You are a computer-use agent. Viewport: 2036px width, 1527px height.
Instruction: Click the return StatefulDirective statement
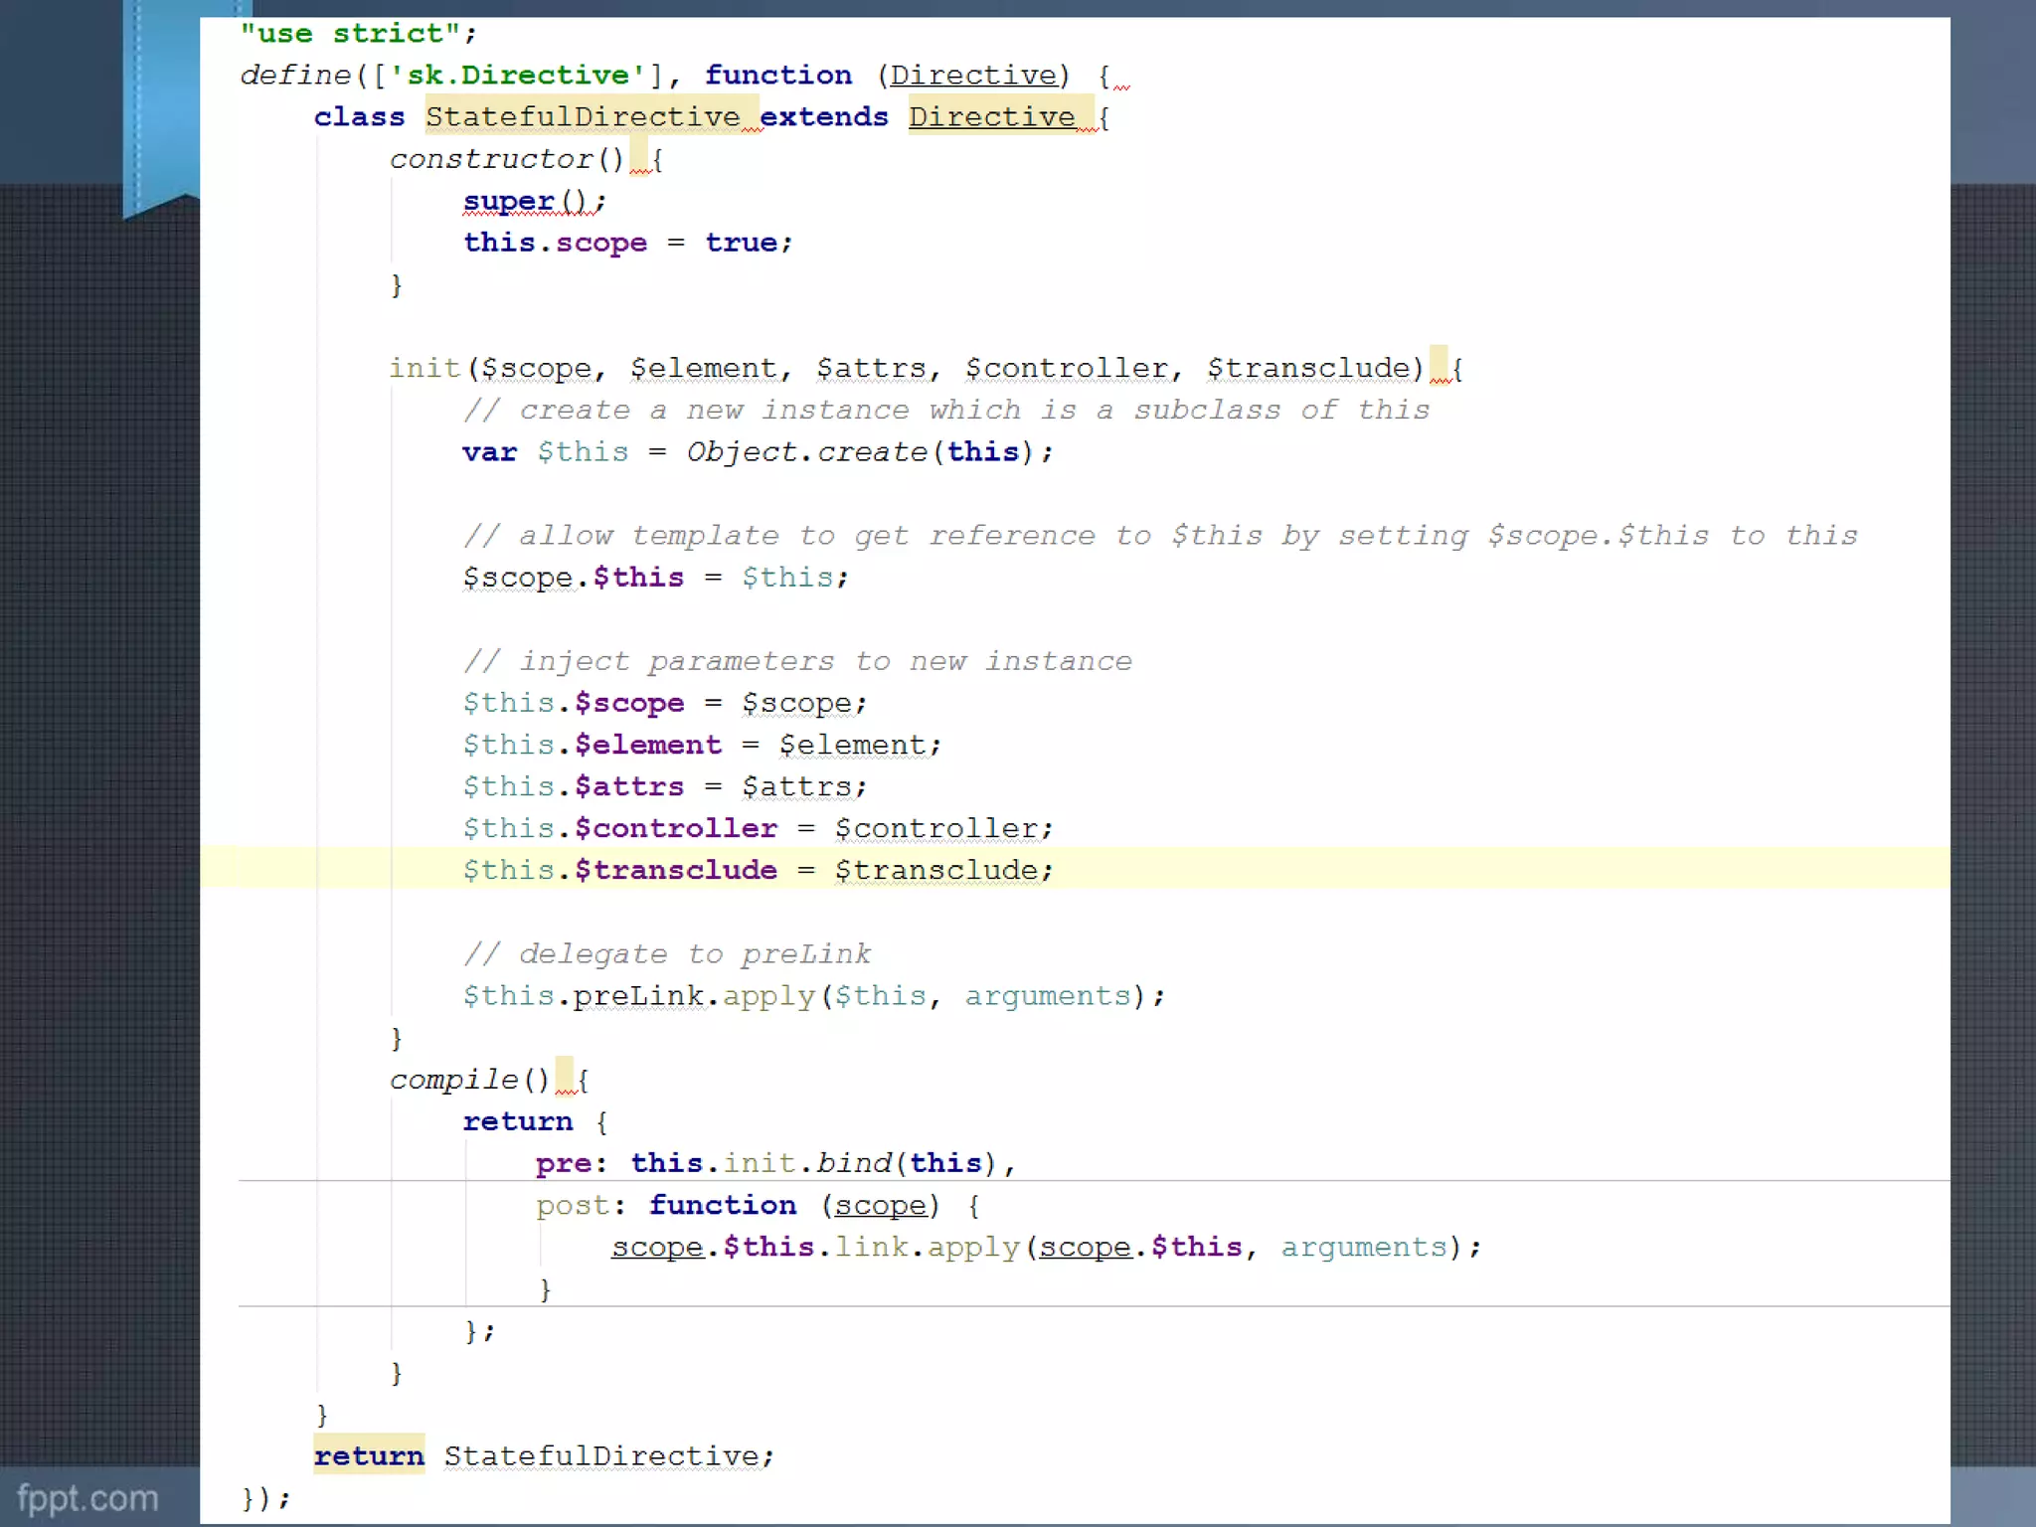coord(543,1456)
